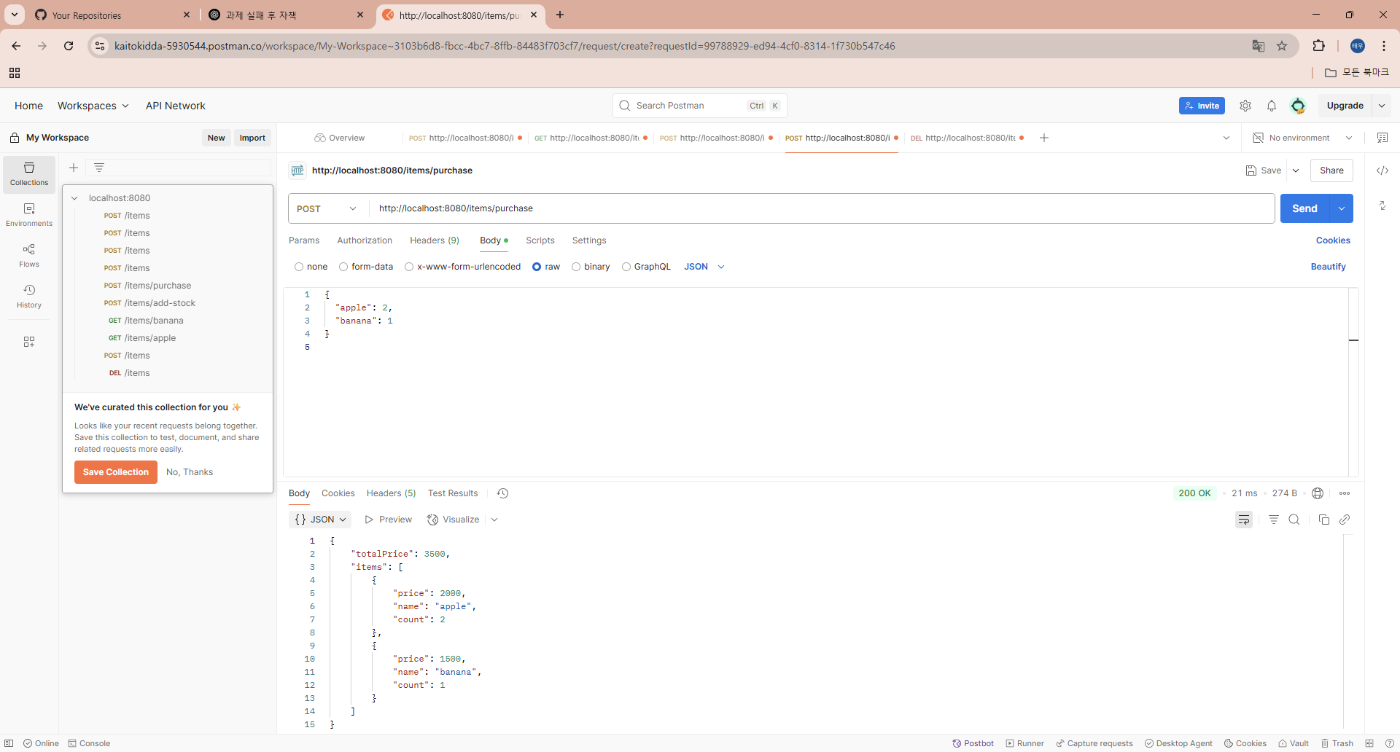Select the GraphQL body type radio
Image resolution: width=1400 pixels, height=752 pixels.
point(626,267)
